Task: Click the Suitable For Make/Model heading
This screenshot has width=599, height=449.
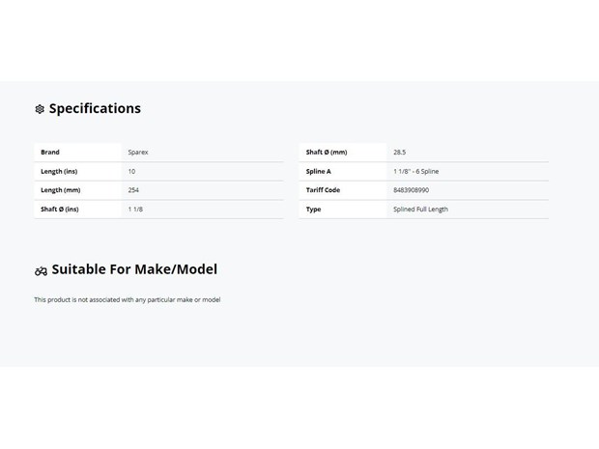Action: pyautogui.click(x=134, y=269)
